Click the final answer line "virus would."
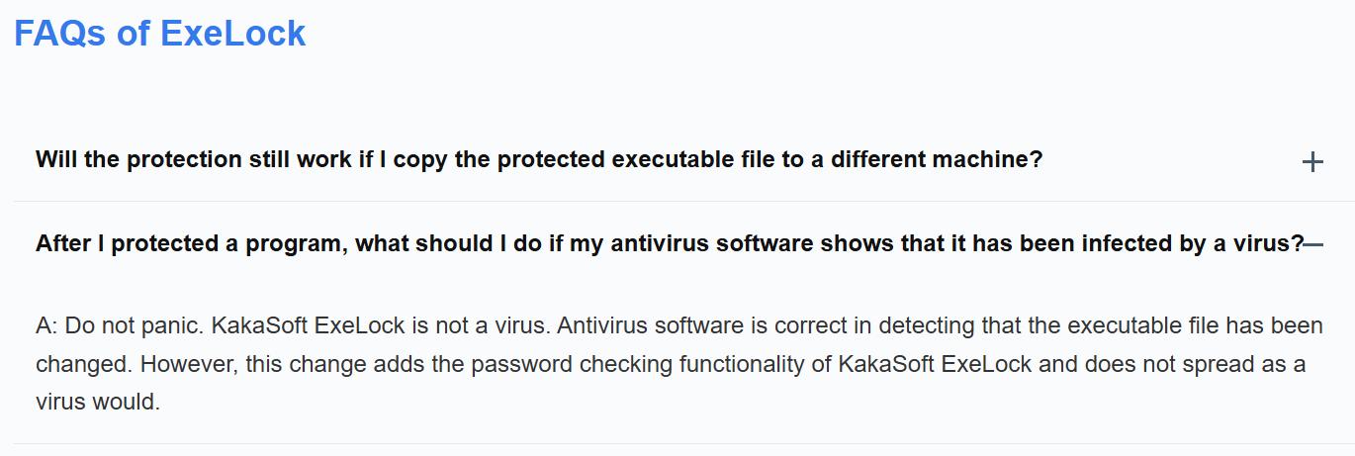1355x456 pixels. point(98,402)
